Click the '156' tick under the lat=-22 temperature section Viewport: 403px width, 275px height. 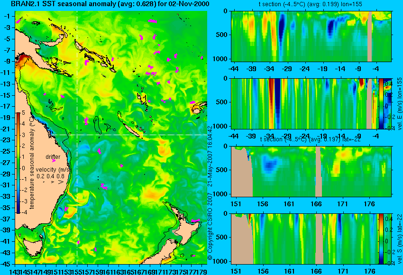pos(262,204)
